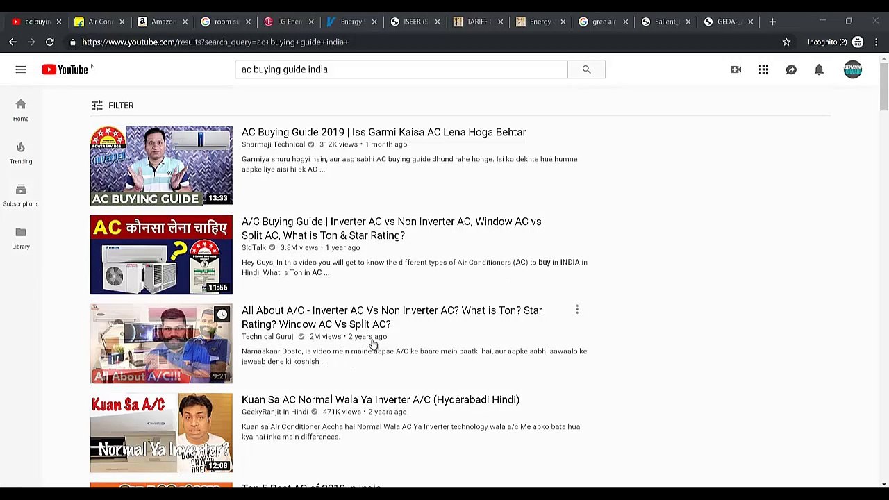Screen dimensions: 889x500
Task: Open the YouTube guide hamburger menu
Action: (21, 69)
